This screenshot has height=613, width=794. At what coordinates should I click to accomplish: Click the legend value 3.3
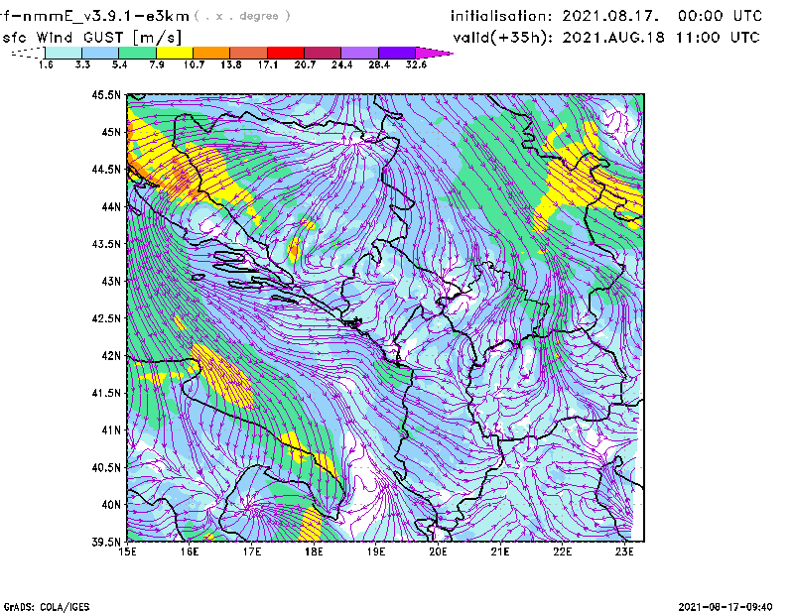click(82, 64)
